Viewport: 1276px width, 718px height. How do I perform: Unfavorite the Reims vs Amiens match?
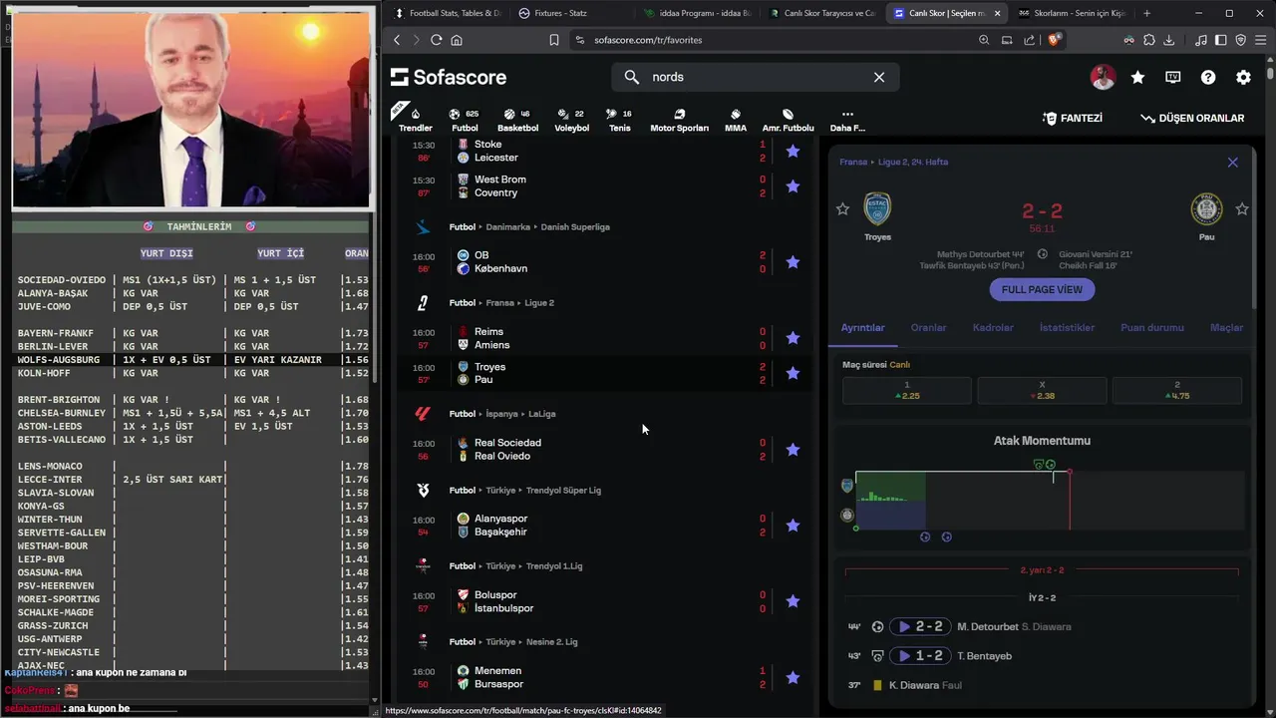point(793,338)
